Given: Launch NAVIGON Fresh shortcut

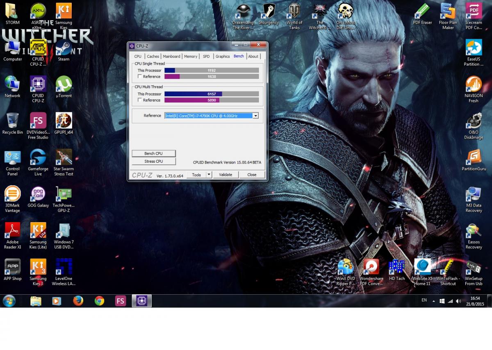Looking at the screenshot, I should click(x=474, y=89).
